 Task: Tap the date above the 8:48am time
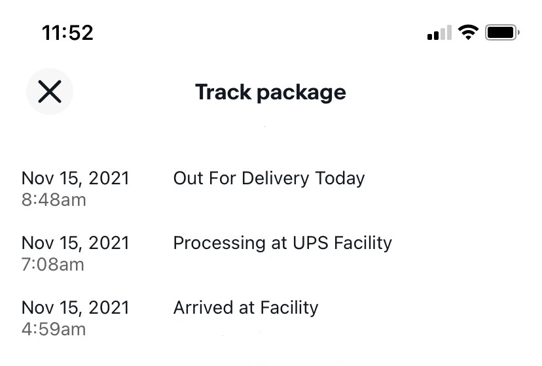tap(75, 178)
